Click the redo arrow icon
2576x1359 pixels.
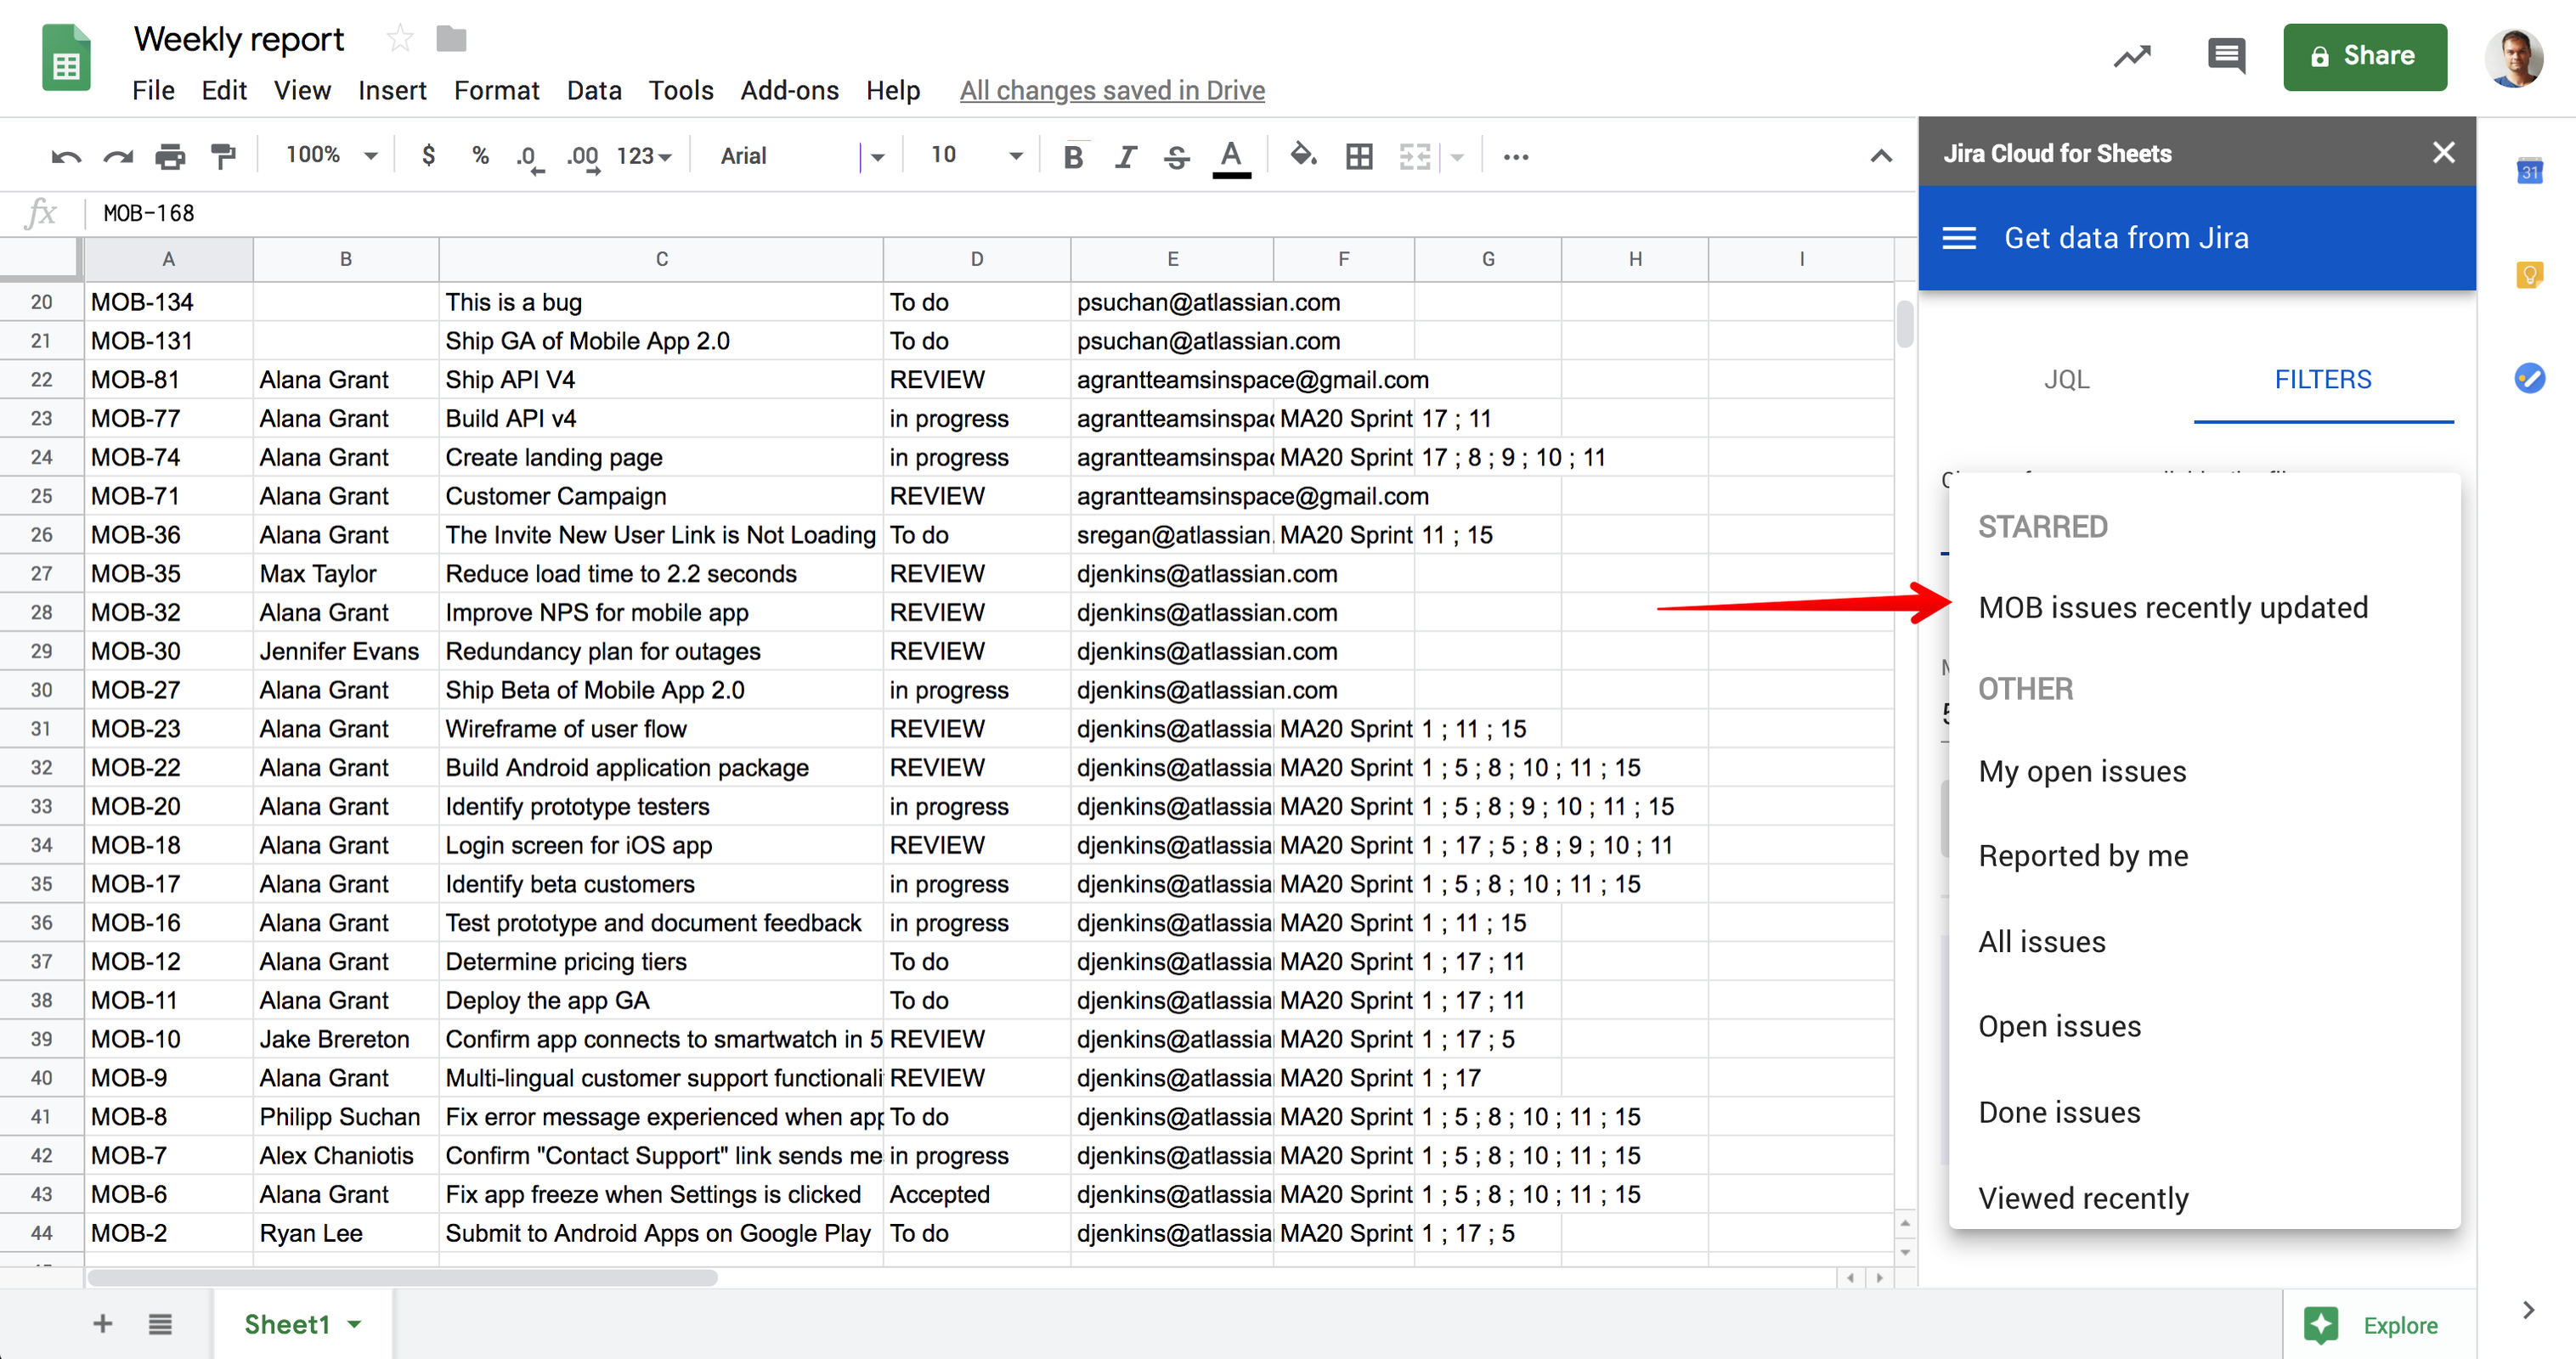tap(118, 157)
